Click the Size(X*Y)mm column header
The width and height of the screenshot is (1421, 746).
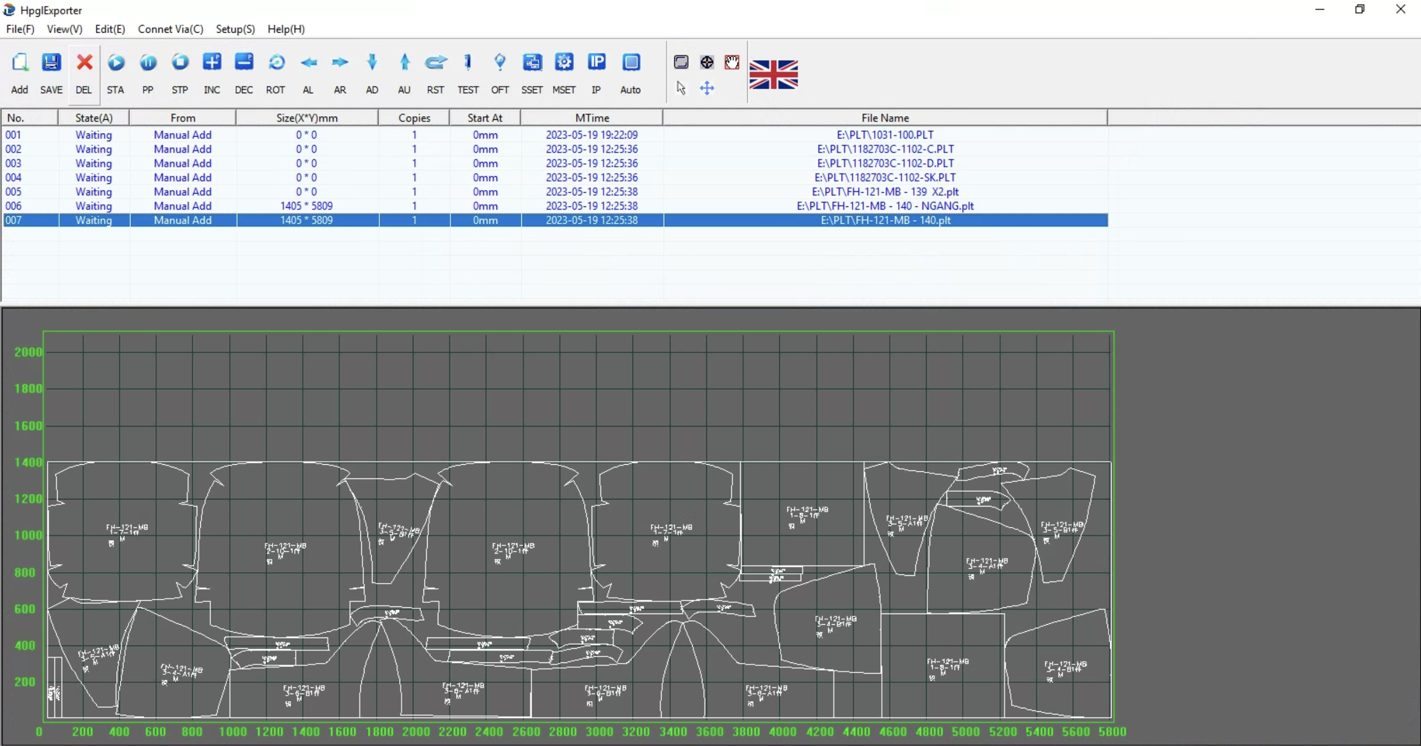coord(307,117)
